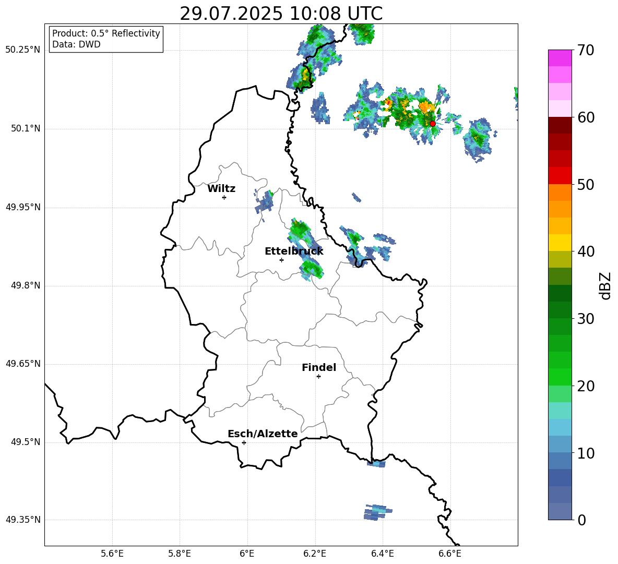Viewport: 618px width, 564px height.
Task: Pick the magenta top colorbar segment
Action: point(560,58)
